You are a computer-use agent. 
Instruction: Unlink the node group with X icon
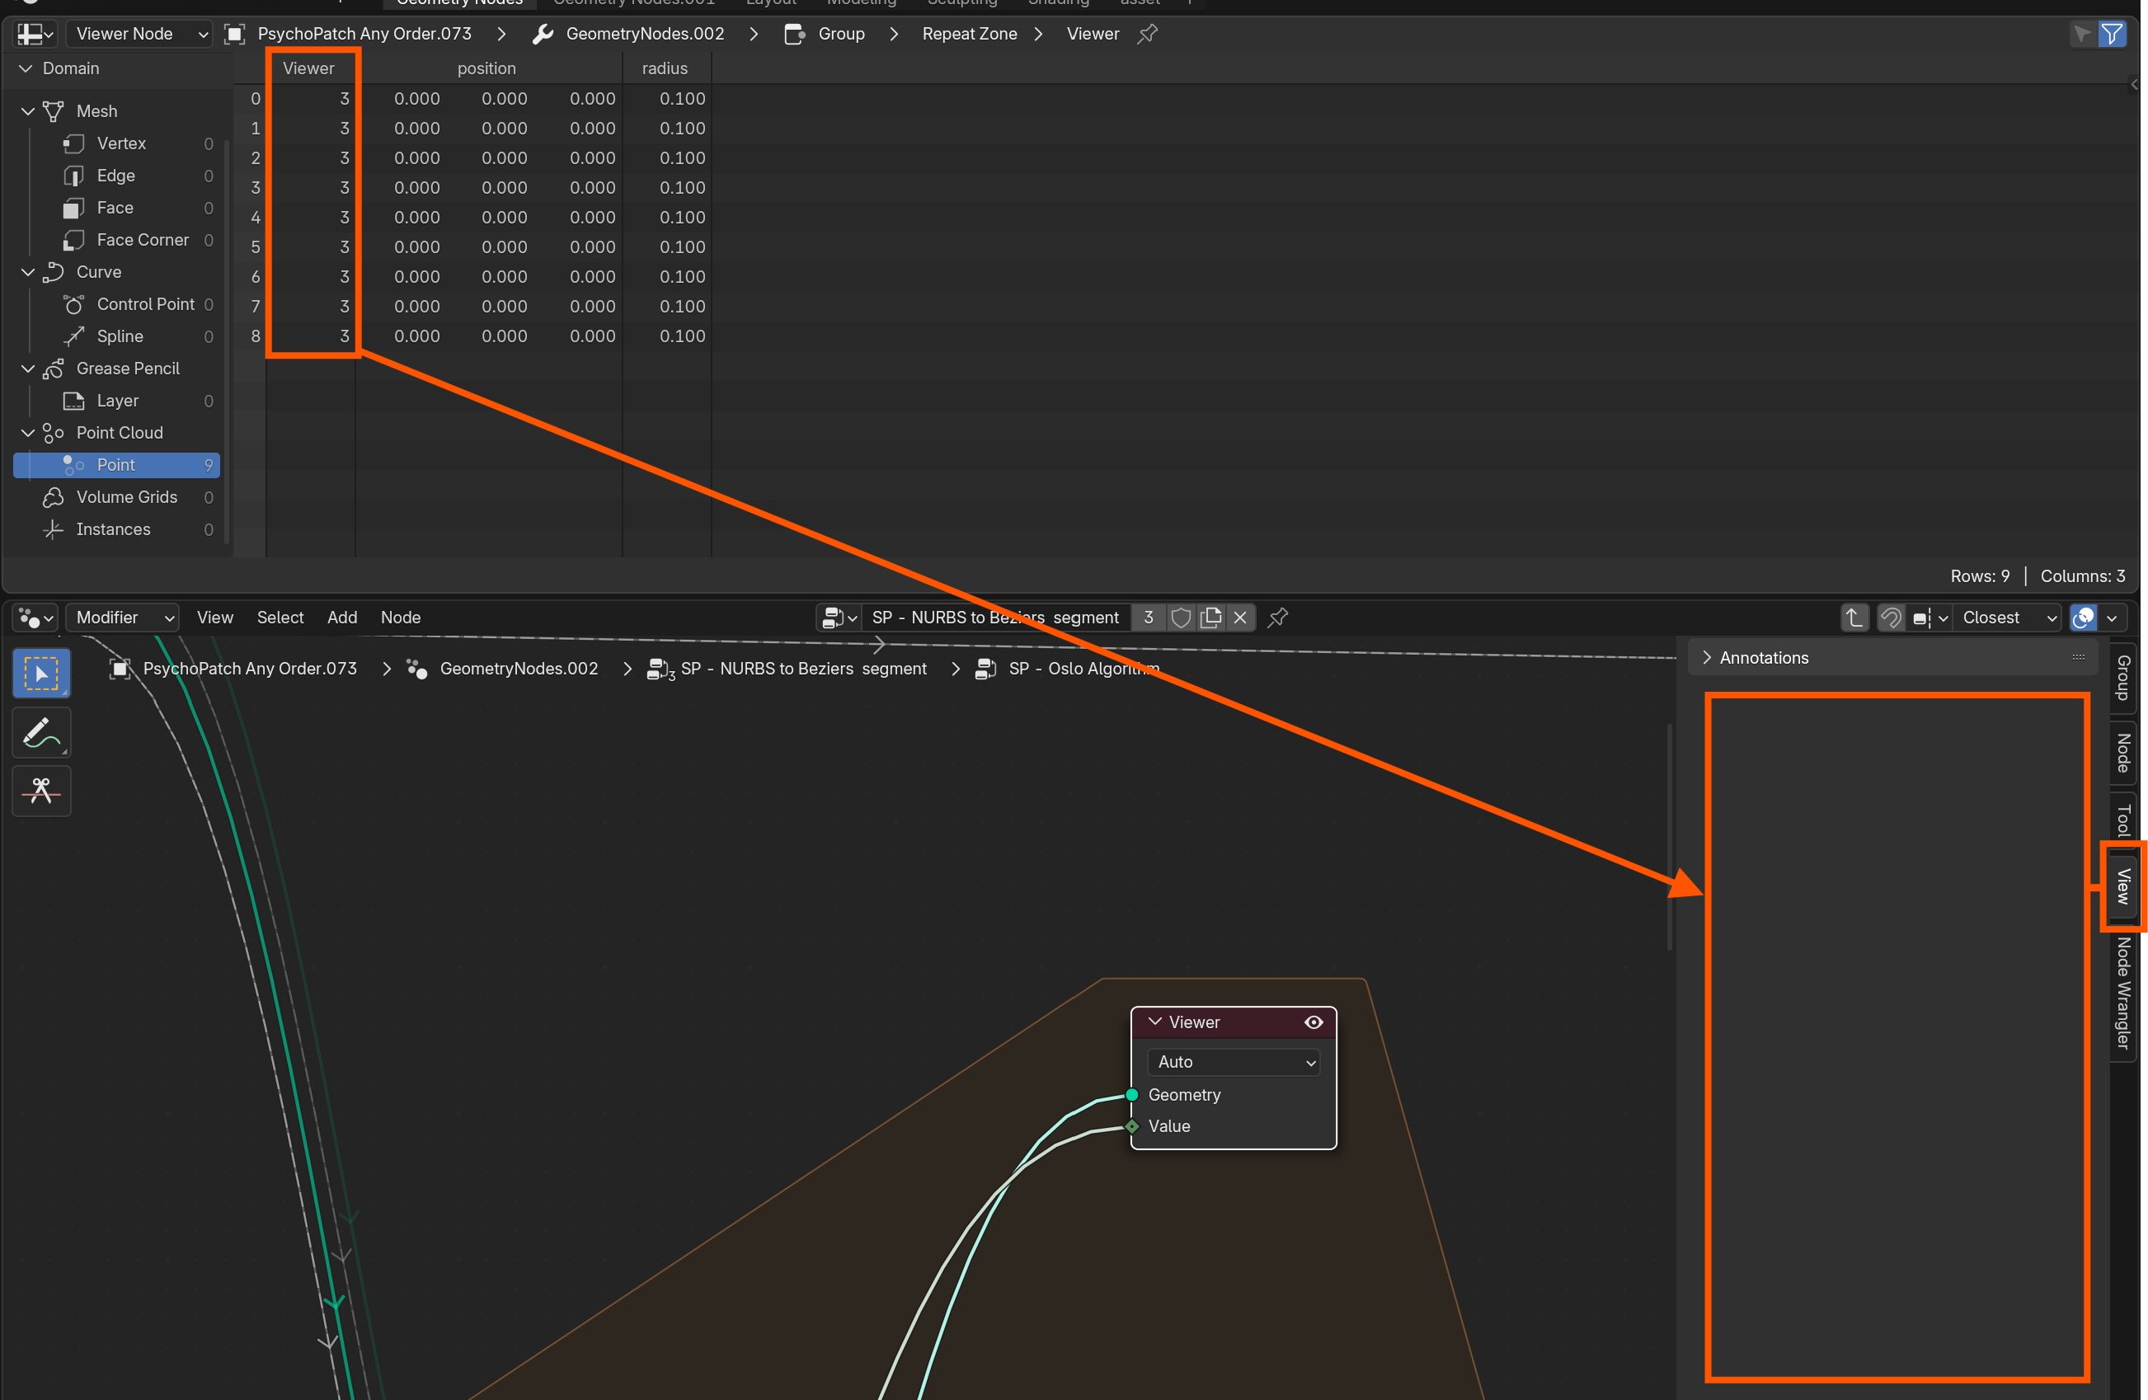1240,618
